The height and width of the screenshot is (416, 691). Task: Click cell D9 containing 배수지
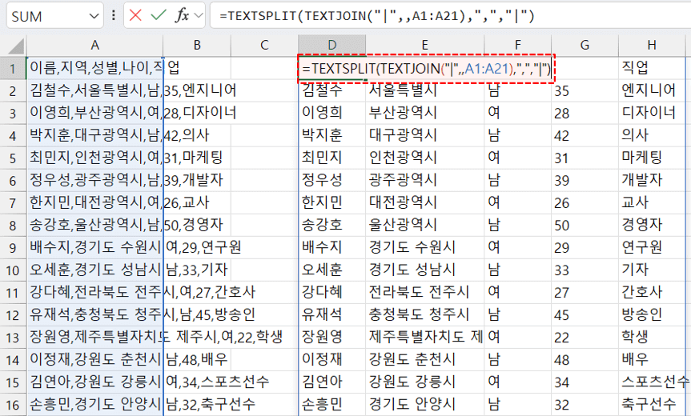[x=331, y=248]
